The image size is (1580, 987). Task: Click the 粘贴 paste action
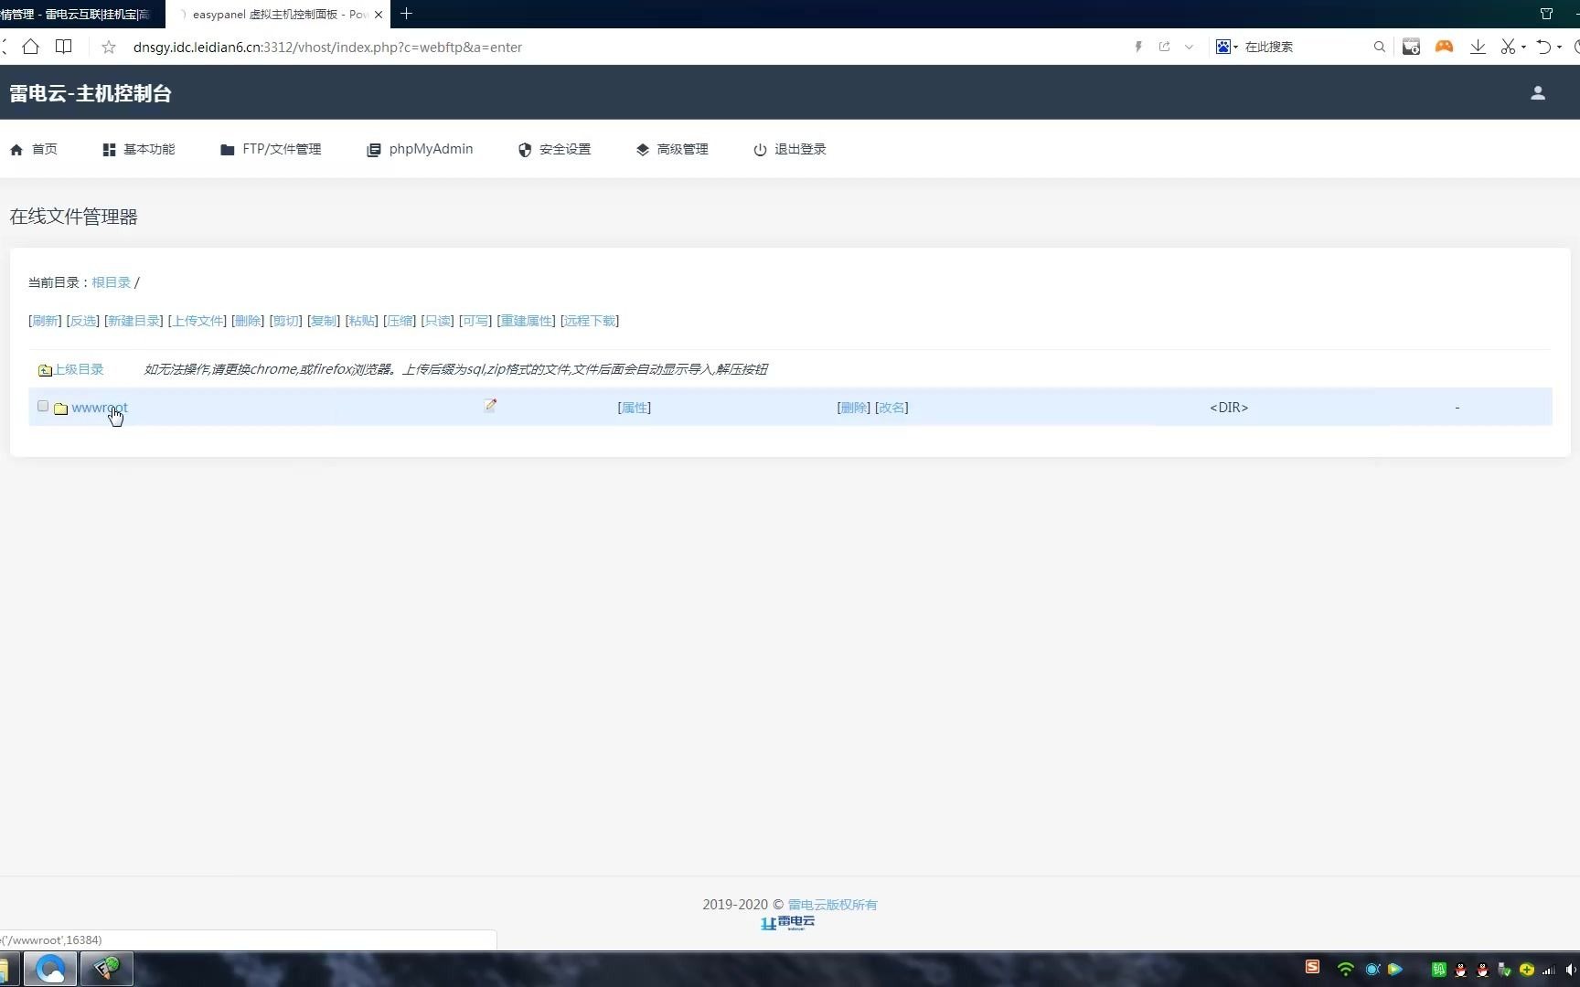click(361, 321)
